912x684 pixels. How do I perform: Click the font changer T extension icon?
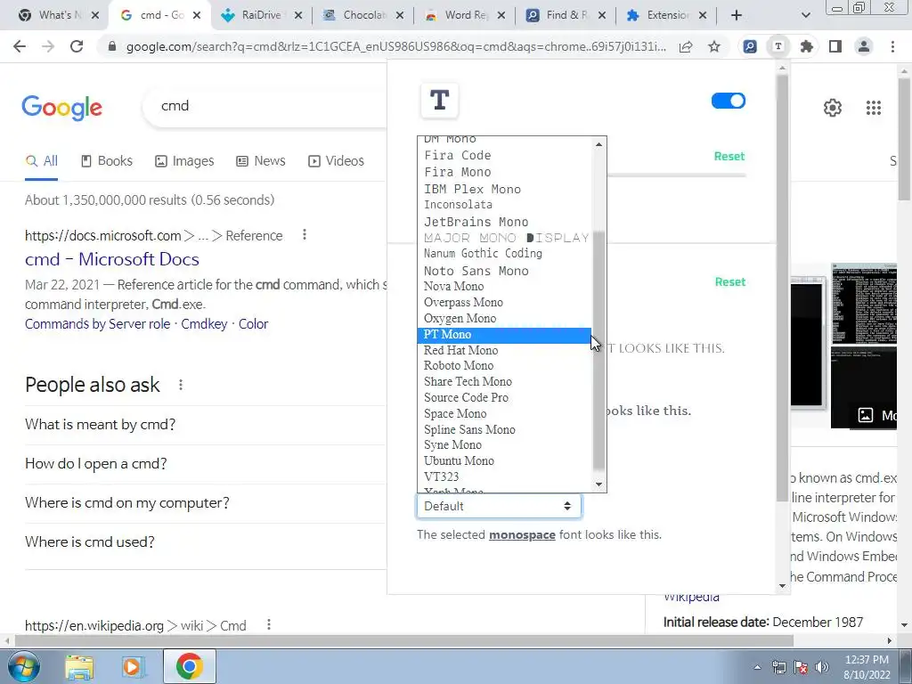pos(778,46)
